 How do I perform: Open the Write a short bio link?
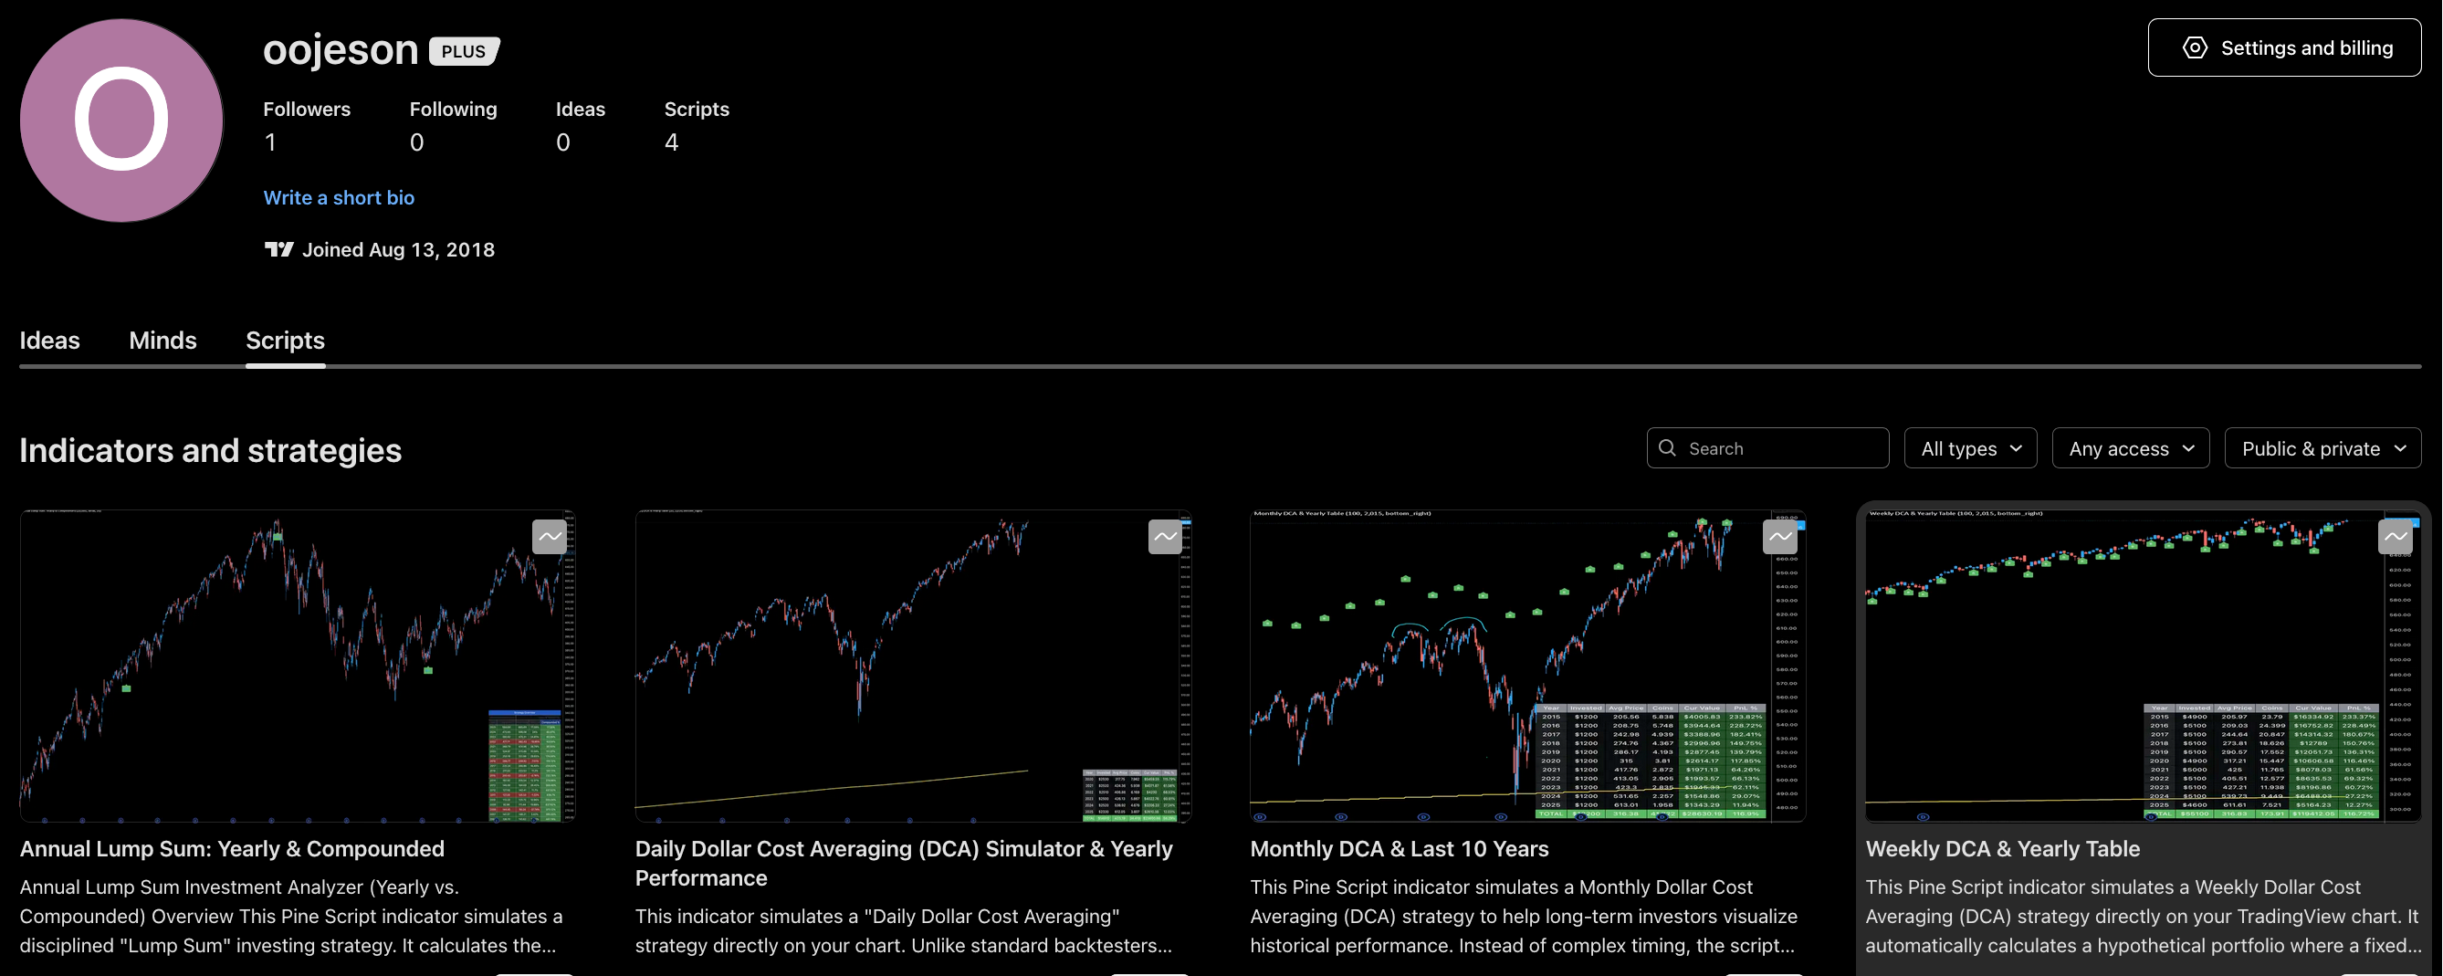(339, 197)
